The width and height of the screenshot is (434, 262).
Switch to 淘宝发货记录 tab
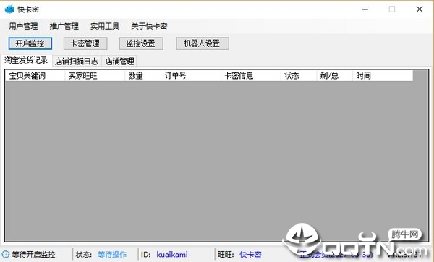(26, 60)
